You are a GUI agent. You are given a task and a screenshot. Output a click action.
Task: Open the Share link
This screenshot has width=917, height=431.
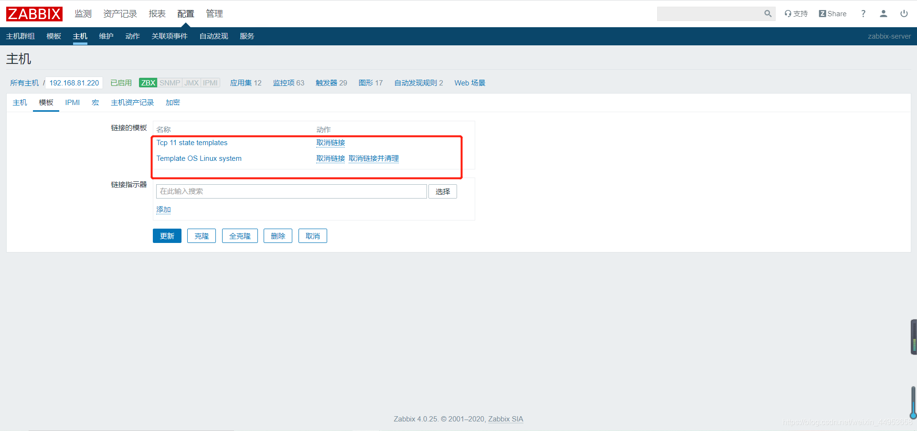[832, 14]
